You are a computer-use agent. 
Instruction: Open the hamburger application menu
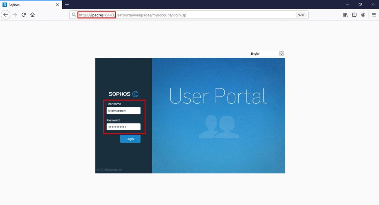point(374,15)
